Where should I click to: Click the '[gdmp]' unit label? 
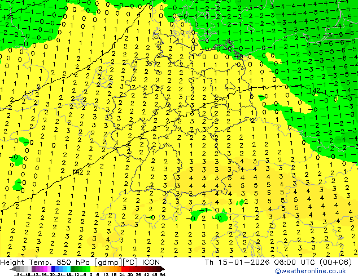[x=108, y=262]
